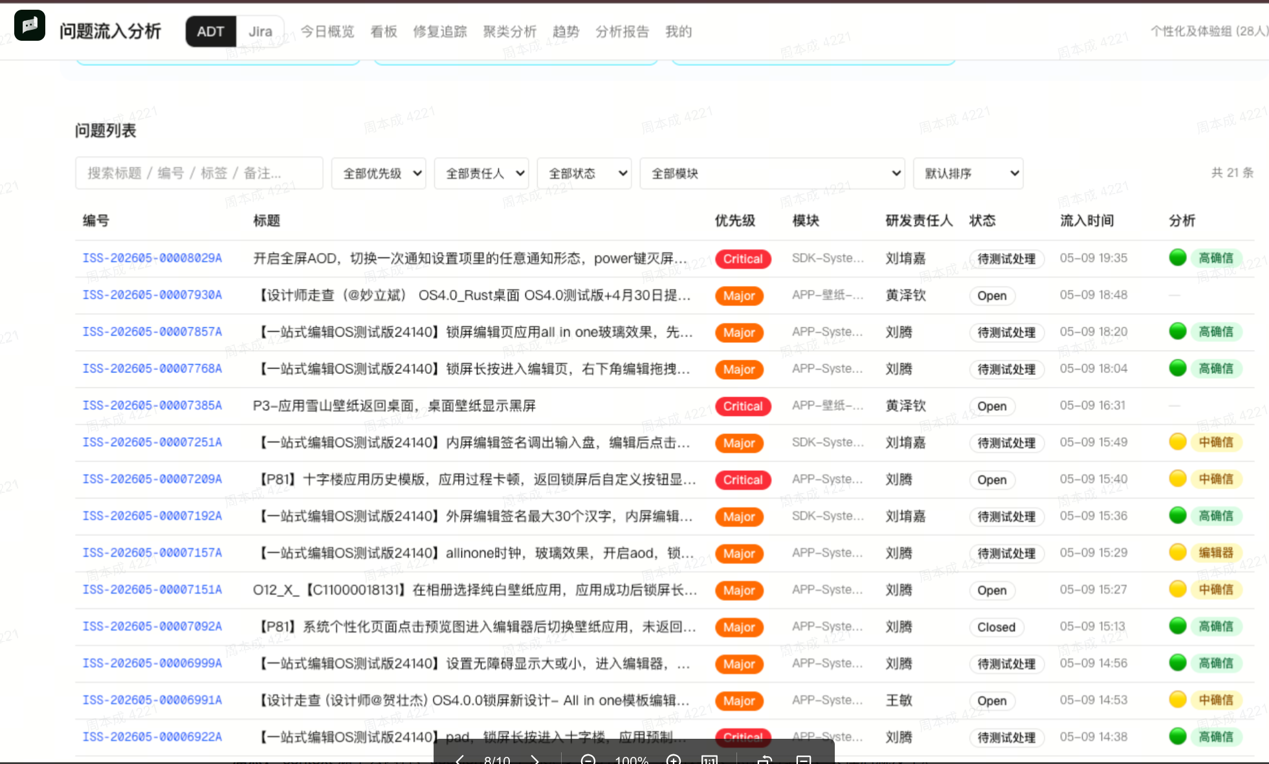This screenshot has height=764, width=1269.
Task: Zoom in with the plus magnifier icon
Action: [x=674, y=759]
